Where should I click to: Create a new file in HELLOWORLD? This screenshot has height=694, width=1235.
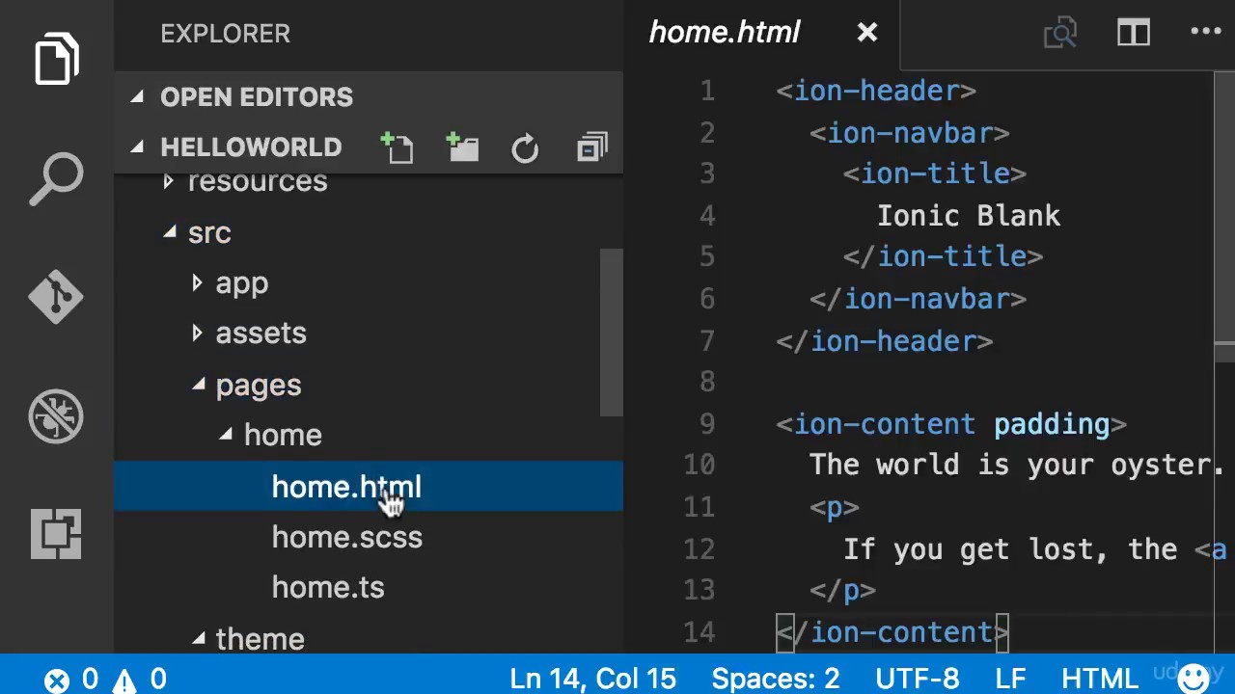[397, 148]
